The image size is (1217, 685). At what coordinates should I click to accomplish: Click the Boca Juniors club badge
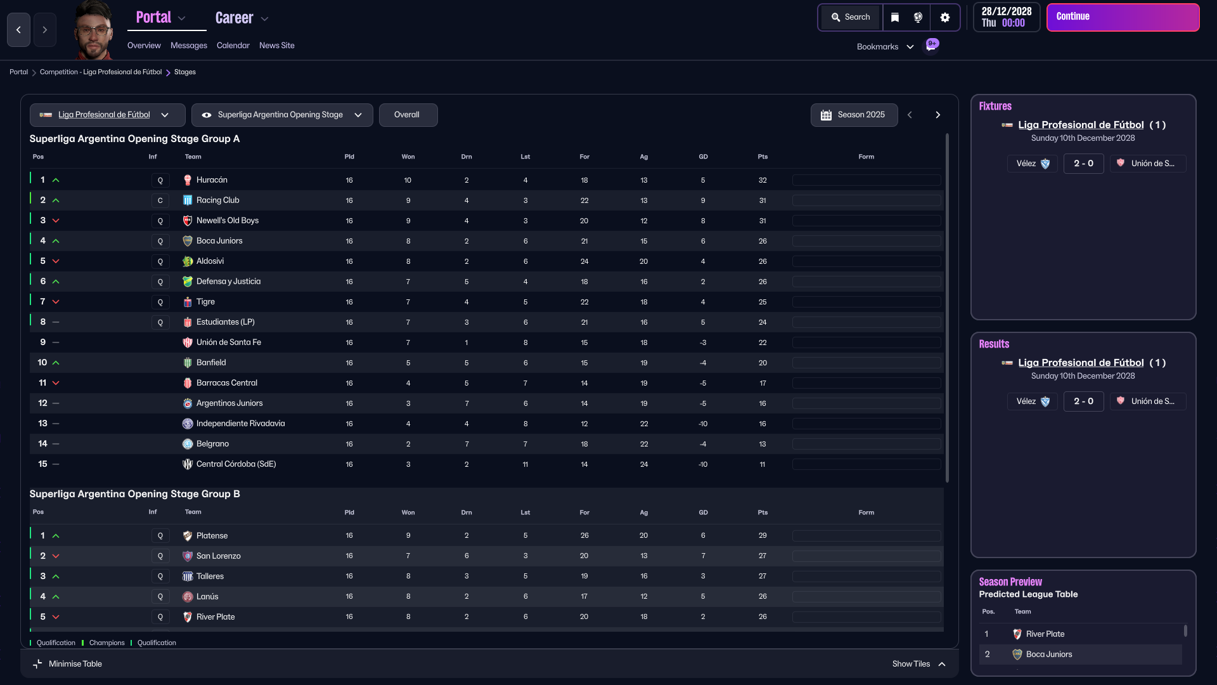click(188, 241)
